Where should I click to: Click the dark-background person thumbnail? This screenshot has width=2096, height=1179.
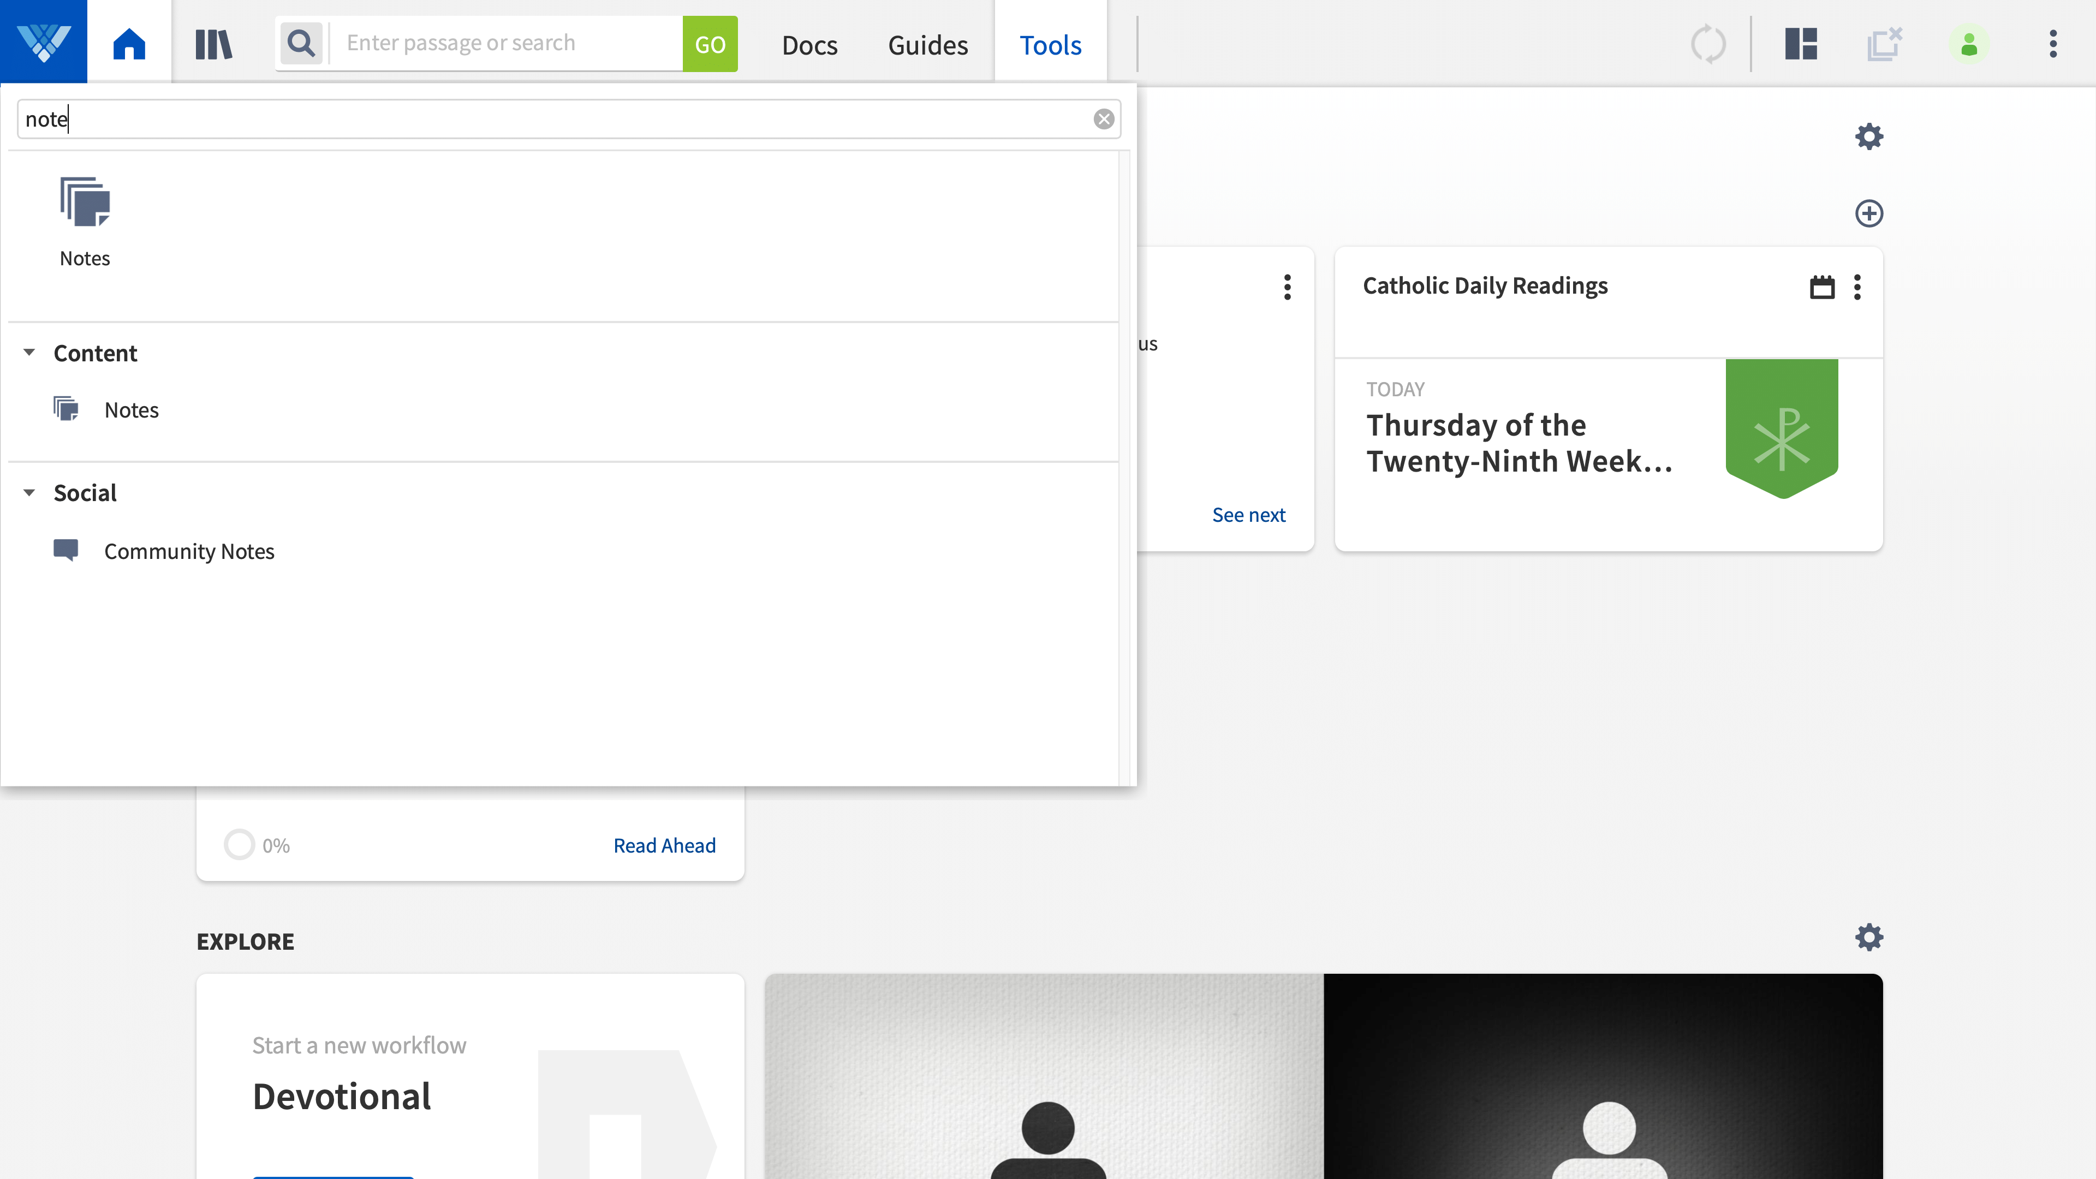coord(1603,1076)
